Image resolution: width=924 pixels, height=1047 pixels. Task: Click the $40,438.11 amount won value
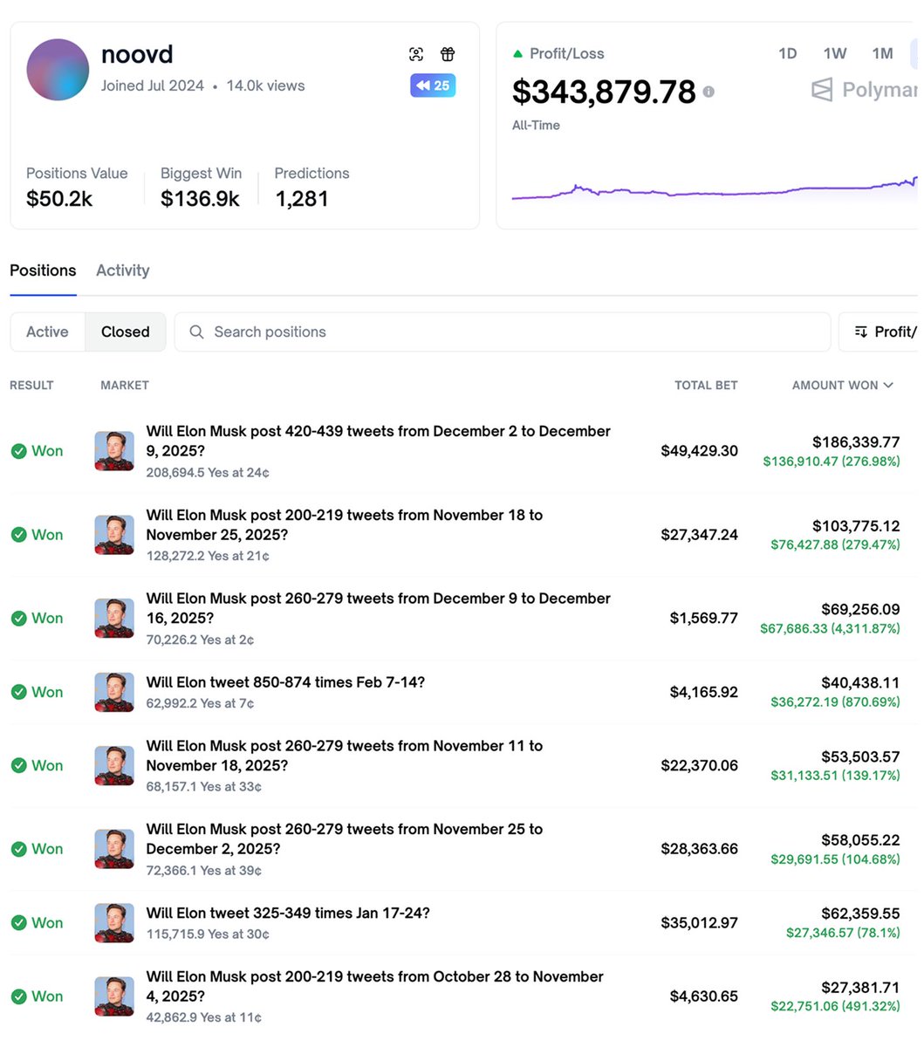(x=860, y=683)
